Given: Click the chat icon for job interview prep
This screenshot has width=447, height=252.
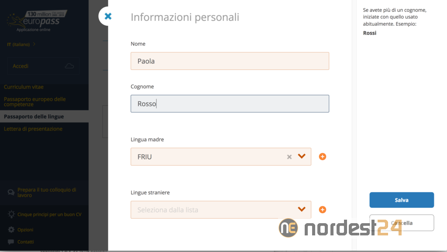Looking at the screenshot, I should coord(11,193).
